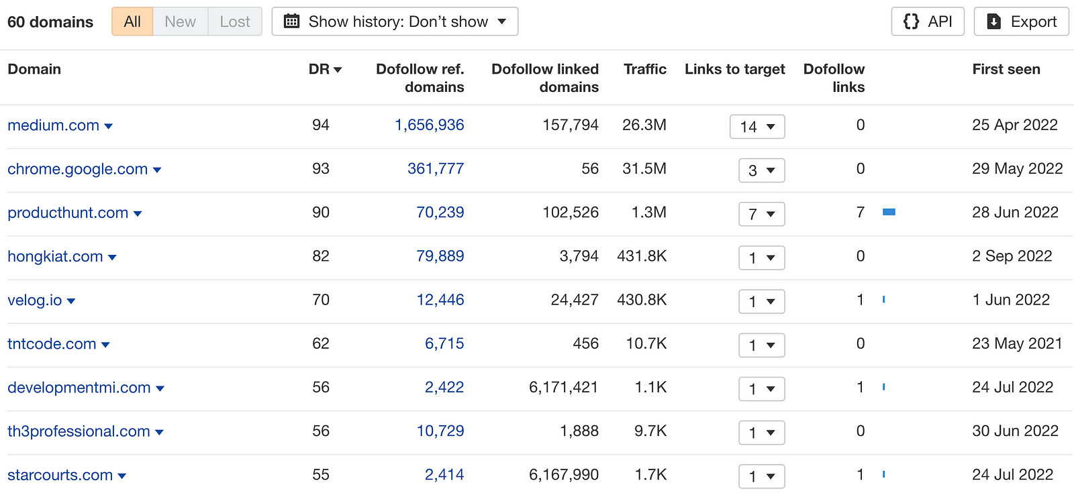Switch to the Lost domains tab
The height and width of the screenshot is (497, 1074).
pyautogui.click(x=235, y=21)
